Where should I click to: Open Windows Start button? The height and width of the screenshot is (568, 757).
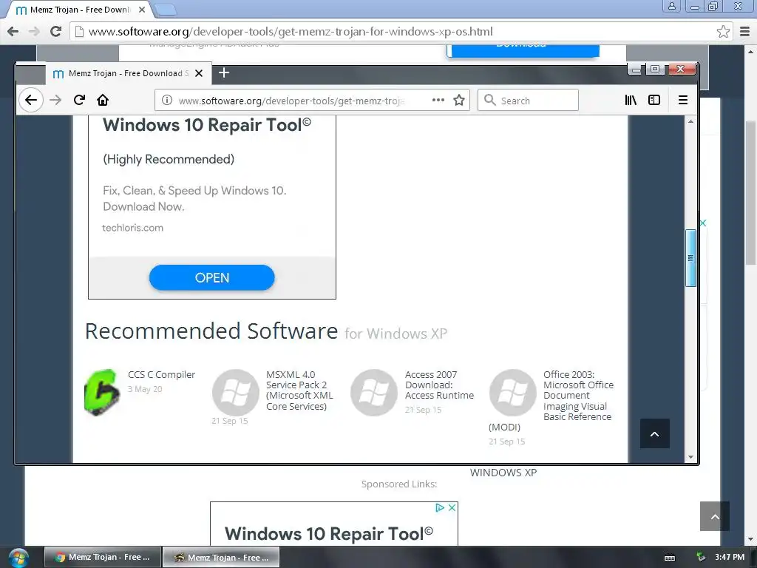(18, 558)
